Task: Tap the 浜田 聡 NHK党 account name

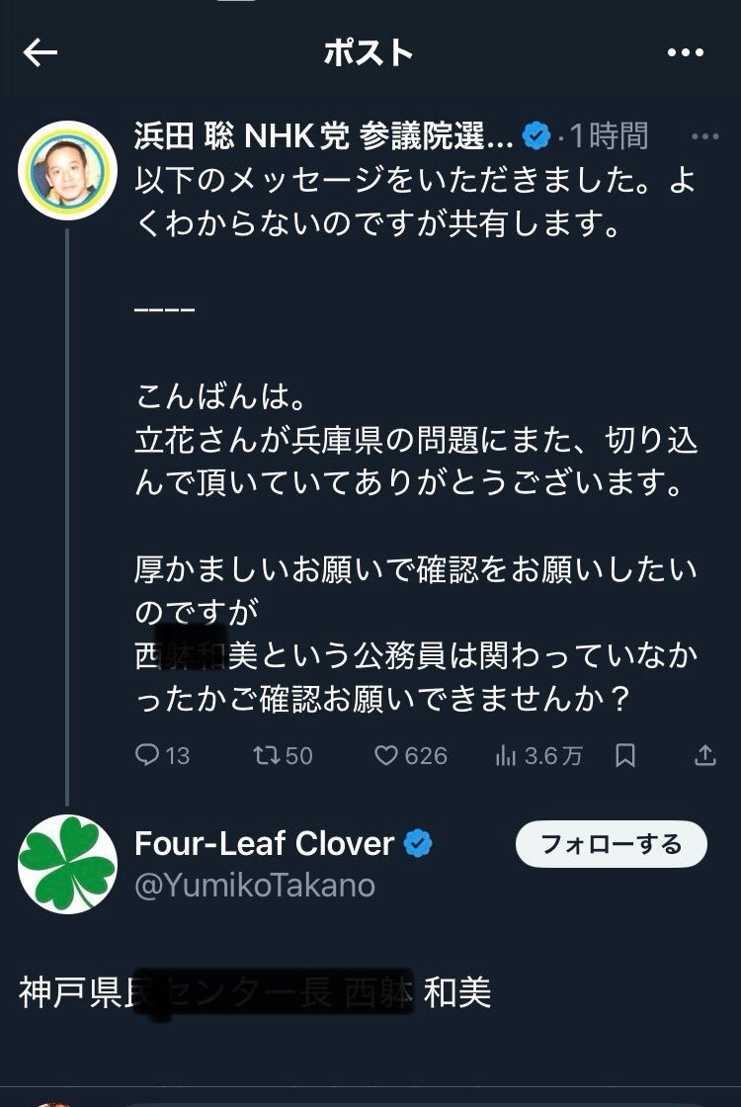Action: point(324,135)
